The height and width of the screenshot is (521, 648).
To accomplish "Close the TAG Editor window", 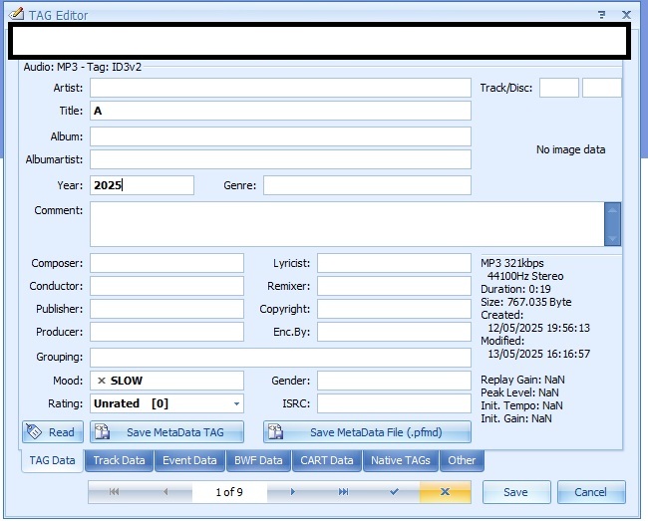I will (x=626, y=15).
